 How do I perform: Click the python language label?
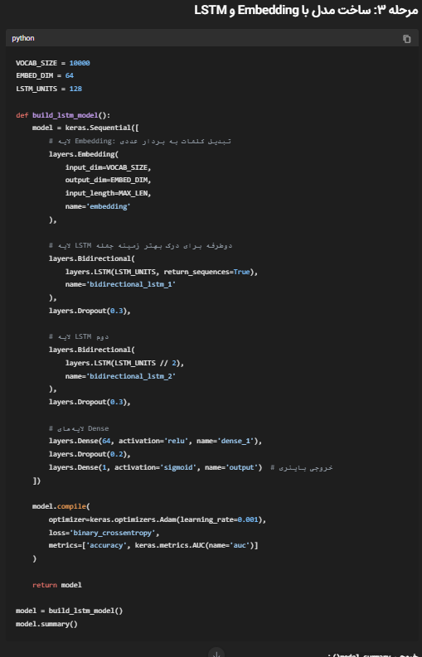point(23,38)
